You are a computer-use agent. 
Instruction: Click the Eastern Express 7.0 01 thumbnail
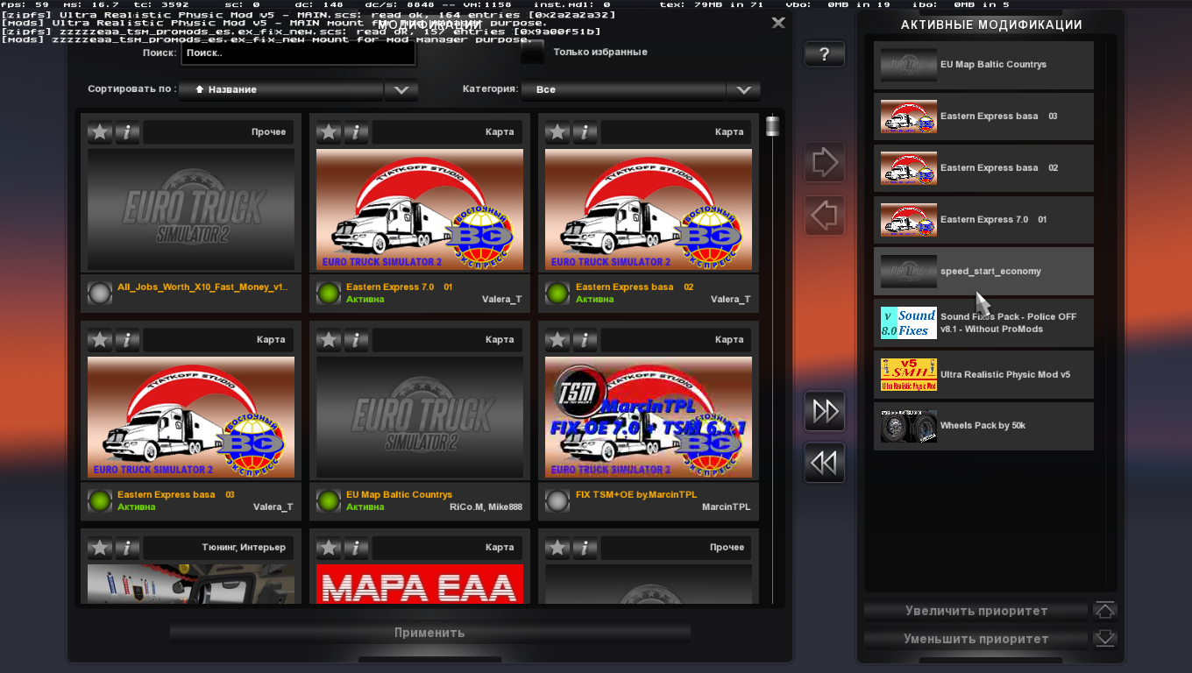coord(420,209)
